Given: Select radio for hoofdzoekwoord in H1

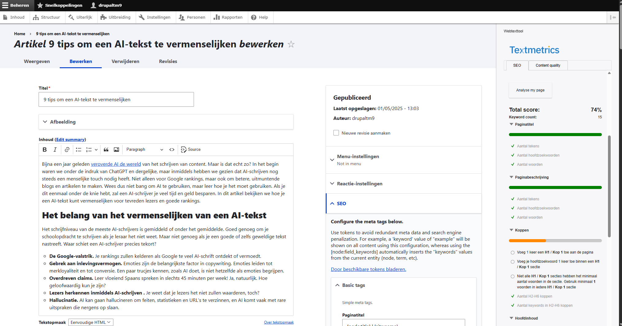Looking at the screenshot, I should (x=513, y=262).
